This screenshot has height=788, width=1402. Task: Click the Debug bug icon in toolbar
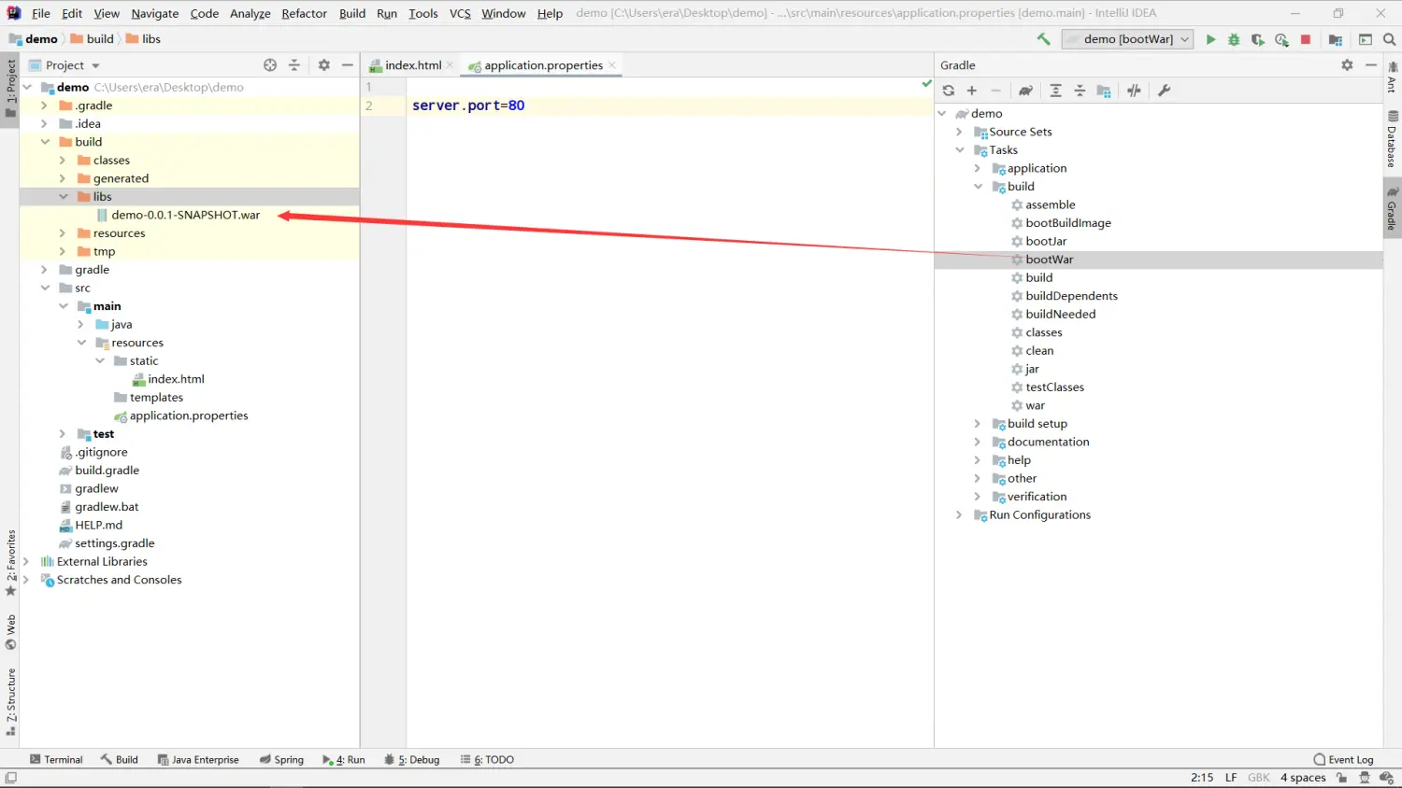click(1234, 39)
